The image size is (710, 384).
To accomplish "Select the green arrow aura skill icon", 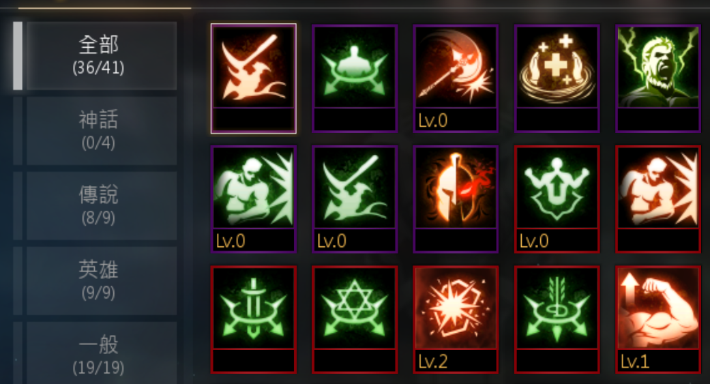I will [557, 320].
